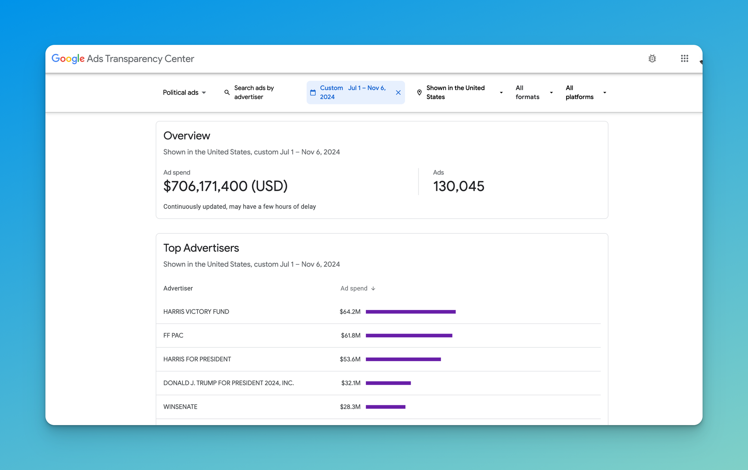Click Search ads by advertiser field

(254, 92)
